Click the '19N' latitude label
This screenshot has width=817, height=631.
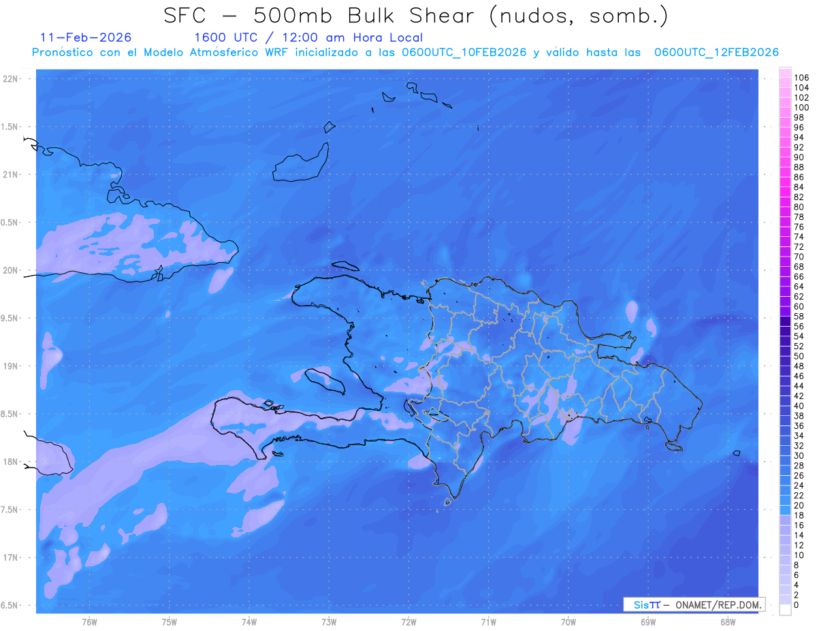coord(12,366)
